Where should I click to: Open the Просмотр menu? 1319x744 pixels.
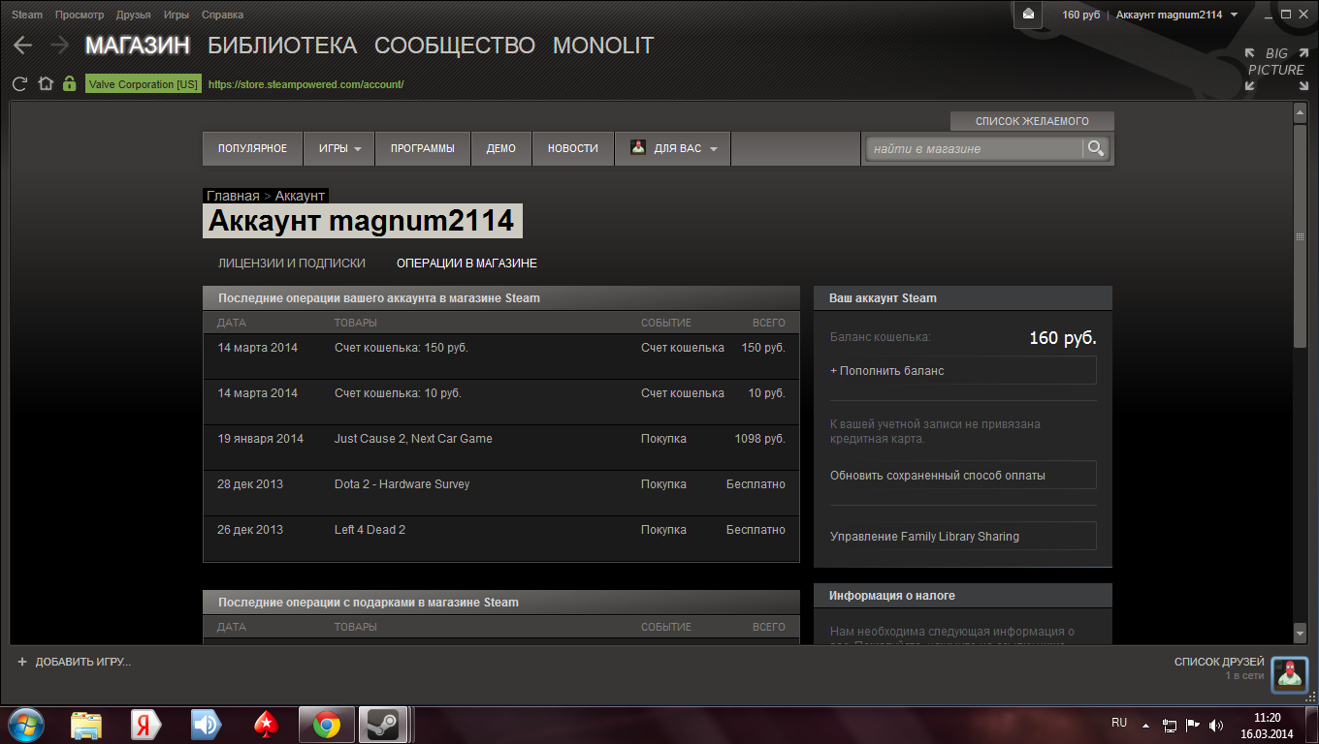click(x=80, y=15)
